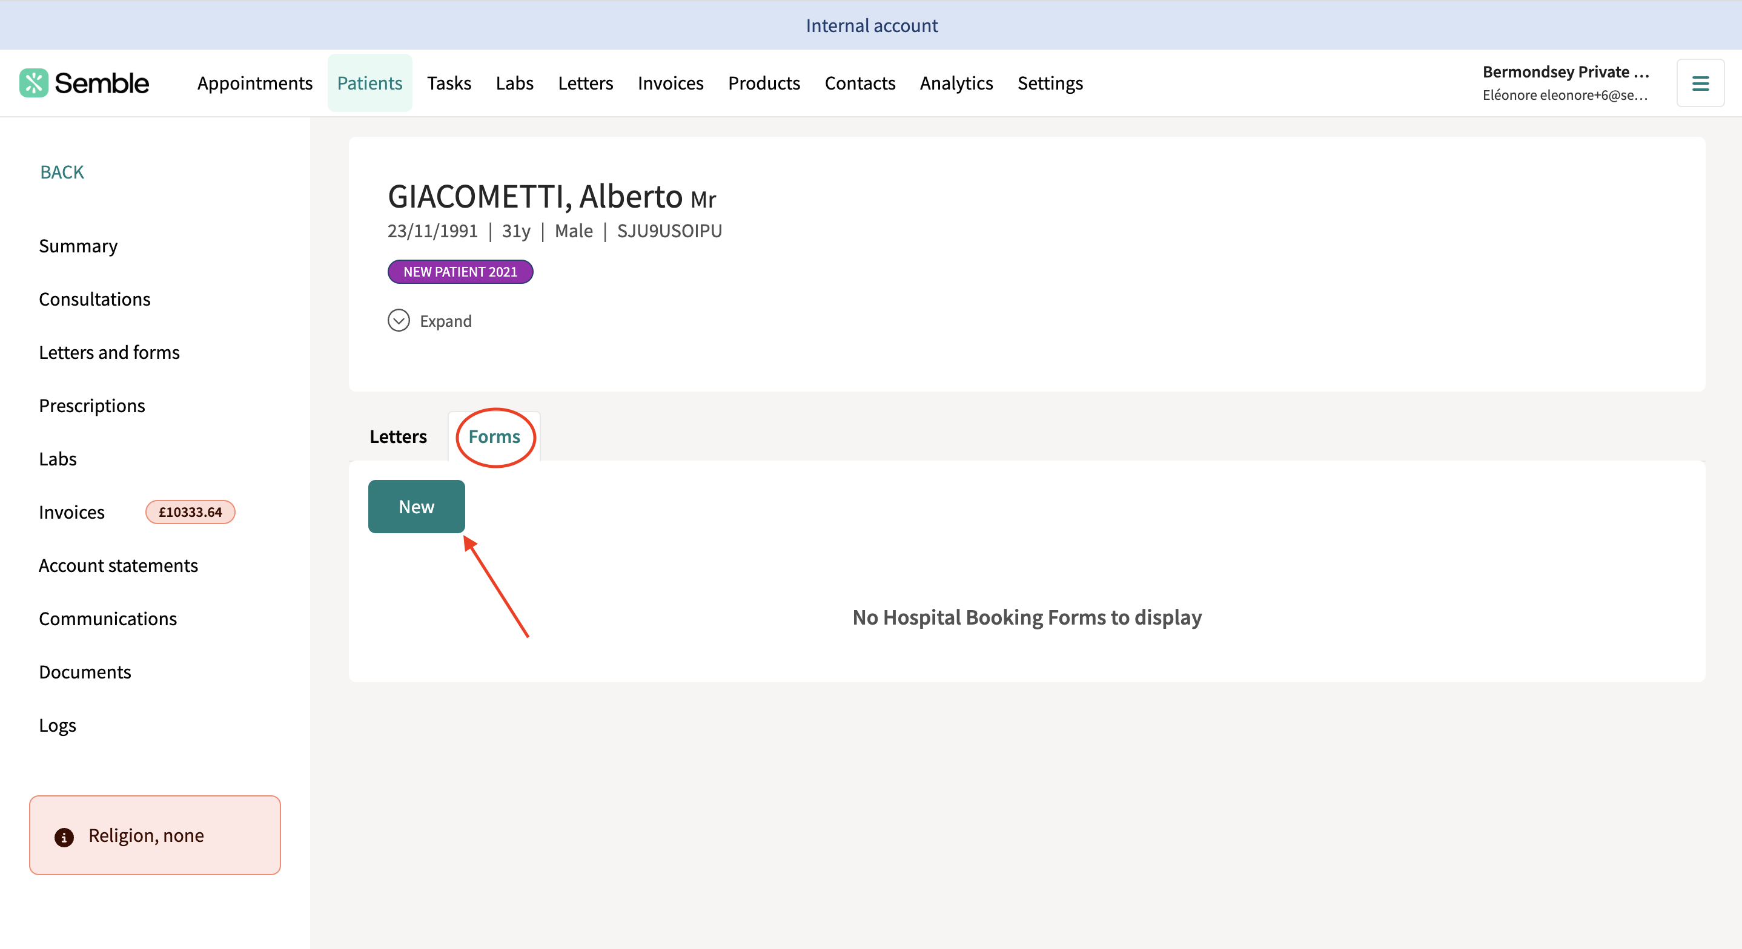Click the Expand chevron circle icon

[x=399, y=320]
